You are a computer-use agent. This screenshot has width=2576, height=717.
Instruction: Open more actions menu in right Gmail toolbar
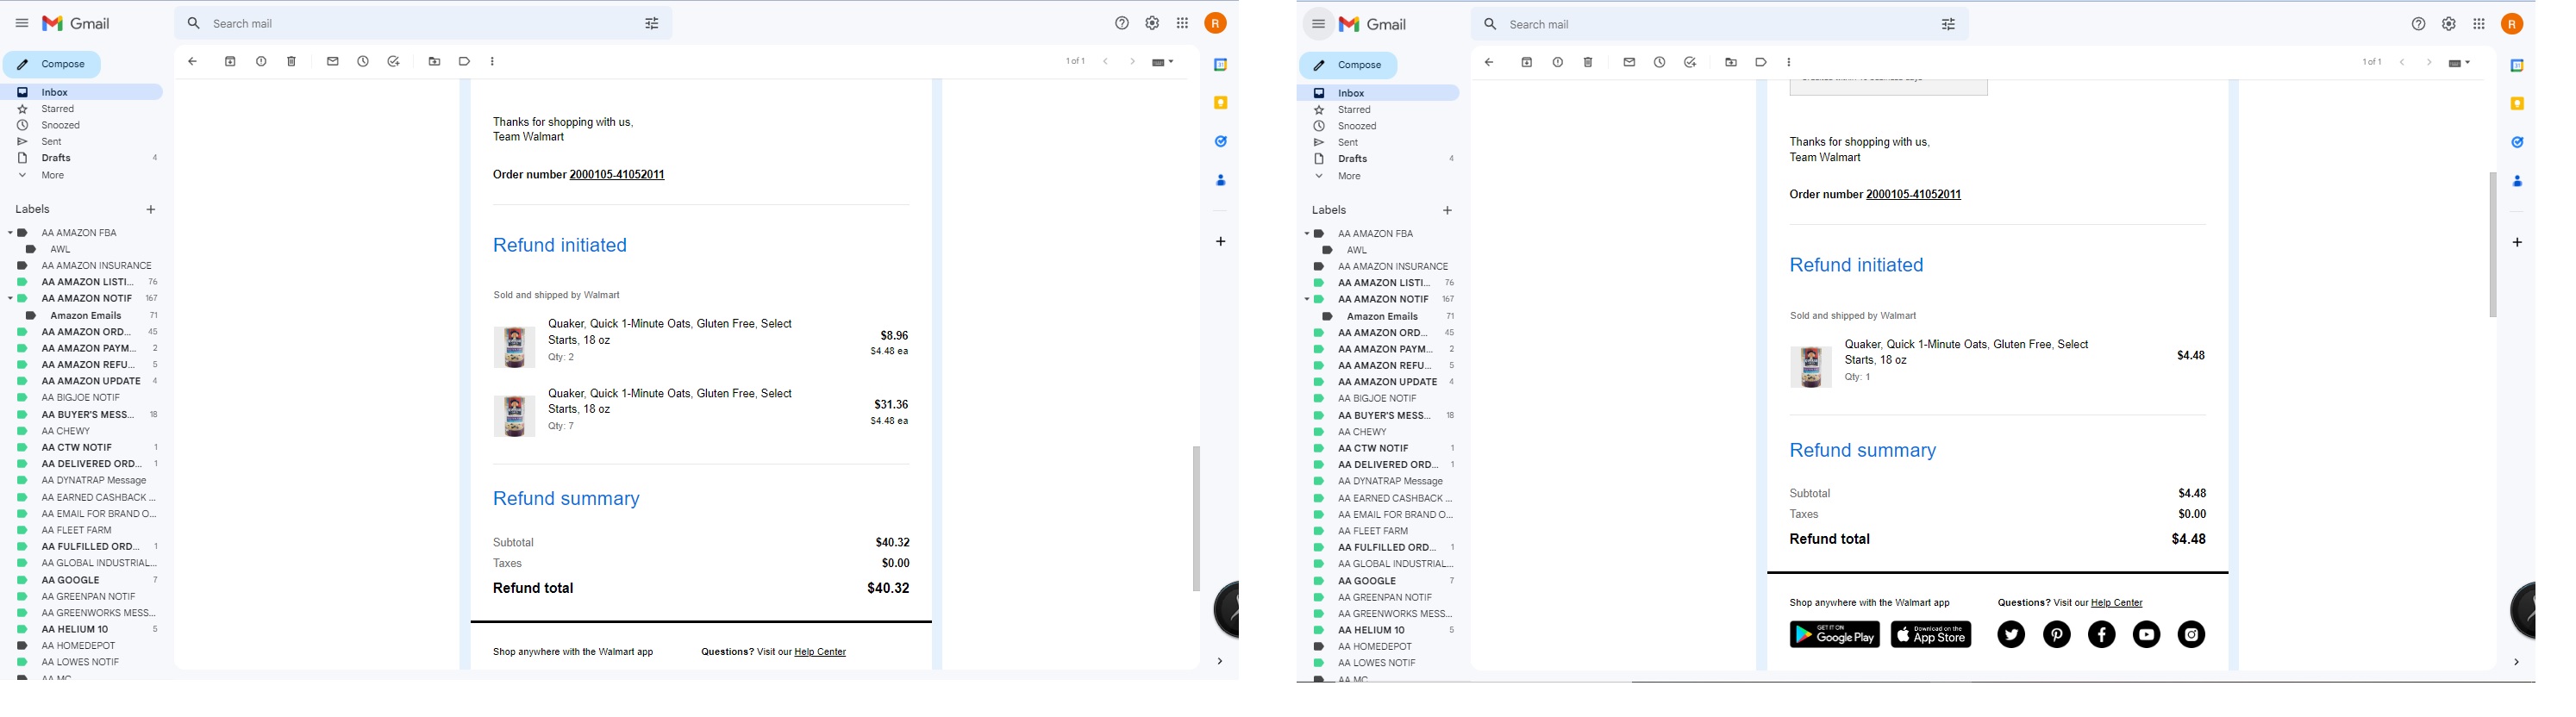click(1789, 63)
